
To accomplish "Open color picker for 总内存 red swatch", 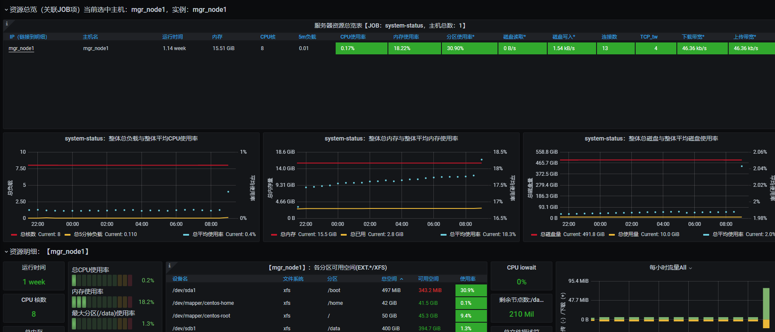I will (274, 234).
